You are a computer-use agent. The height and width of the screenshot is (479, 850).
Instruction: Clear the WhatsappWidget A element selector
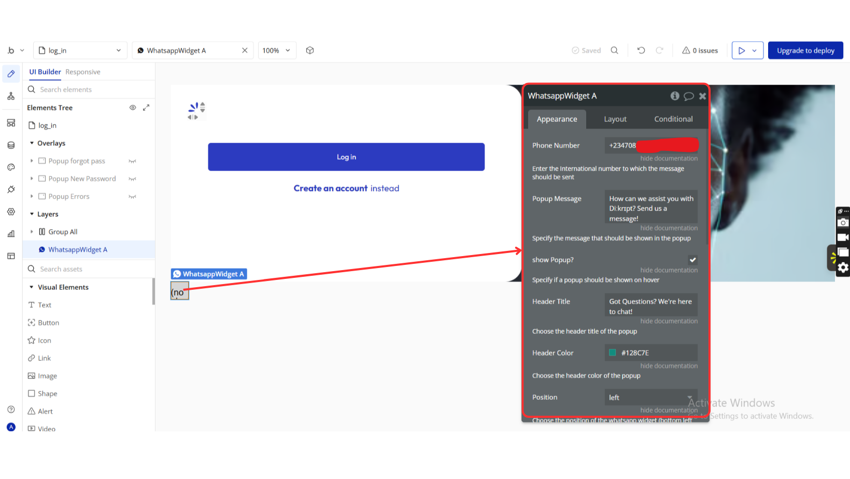(245, 50)
